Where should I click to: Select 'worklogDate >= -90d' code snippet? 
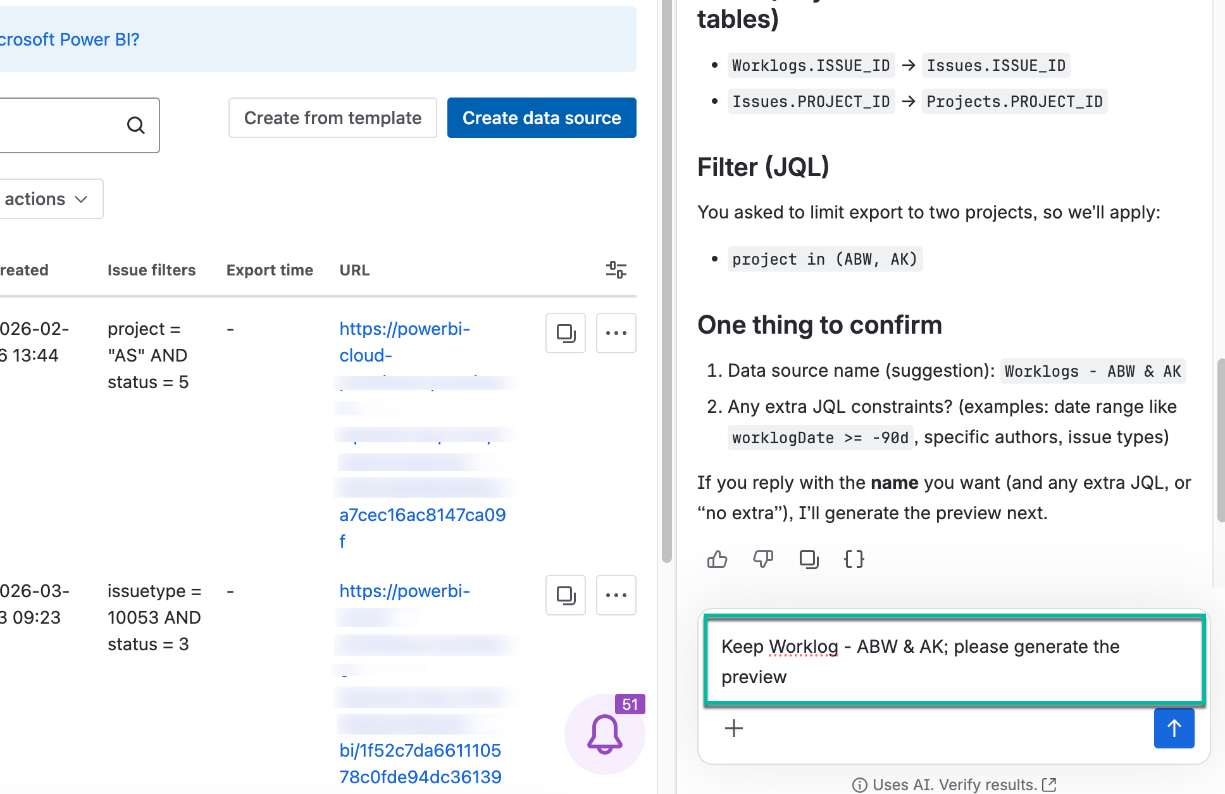click(820, 438)
